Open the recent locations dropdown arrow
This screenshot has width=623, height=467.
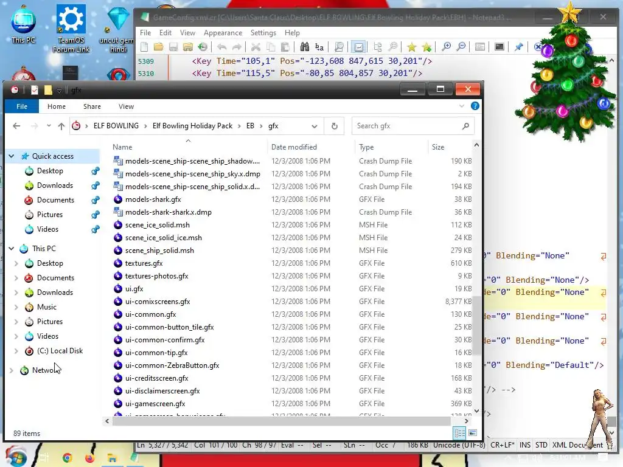[49, 126]
